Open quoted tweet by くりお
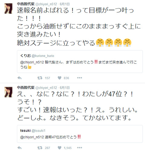 tap(80, 61)
